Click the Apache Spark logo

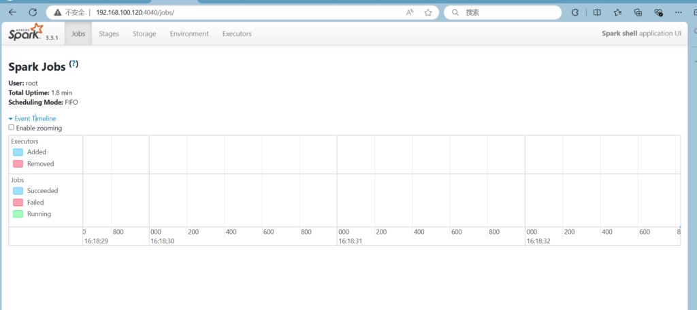click(25, 33)
